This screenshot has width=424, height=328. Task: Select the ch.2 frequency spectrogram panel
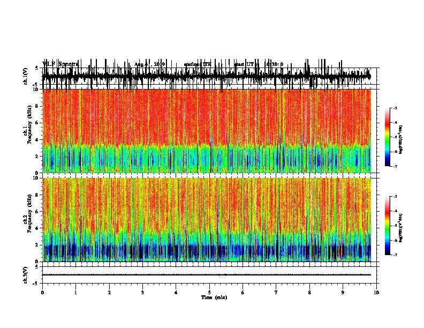(207, 220)
